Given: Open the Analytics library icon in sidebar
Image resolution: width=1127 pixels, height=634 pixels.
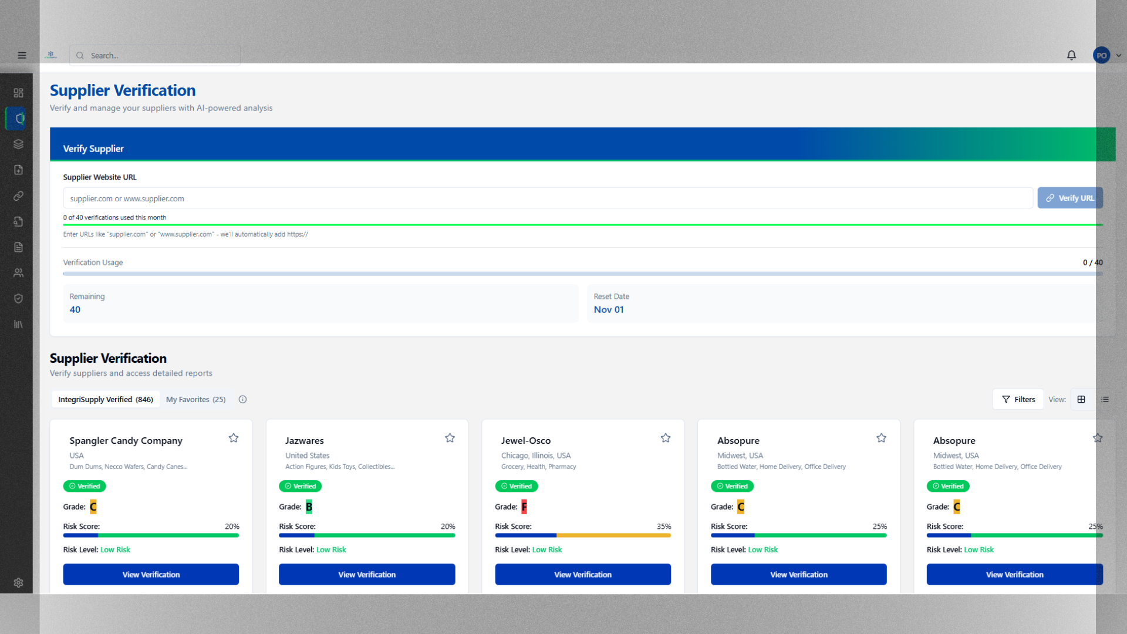Looking at the screenshot, I should click(18, 324).
